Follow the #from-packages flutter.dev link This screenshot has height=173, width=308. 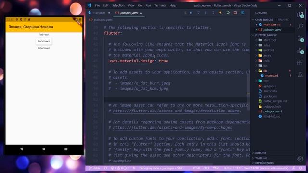tap(172, 127)
